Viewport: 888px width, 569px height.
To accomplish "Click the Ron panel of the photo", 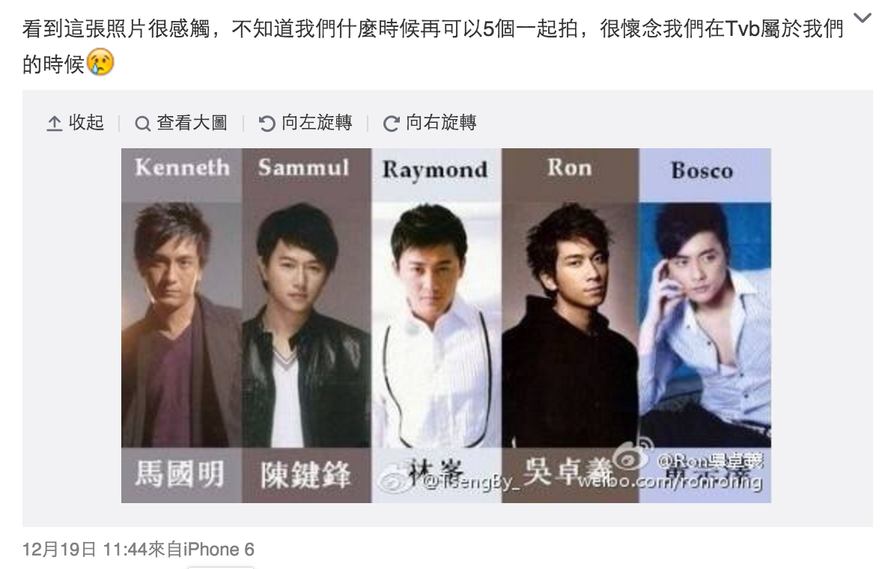I will (571, 326).
